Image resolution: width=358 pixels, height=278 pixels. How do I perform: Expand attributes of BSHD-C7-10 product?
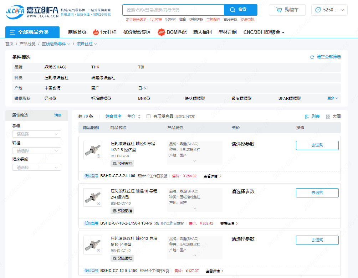pyautogui.click(x=195, y=208)
